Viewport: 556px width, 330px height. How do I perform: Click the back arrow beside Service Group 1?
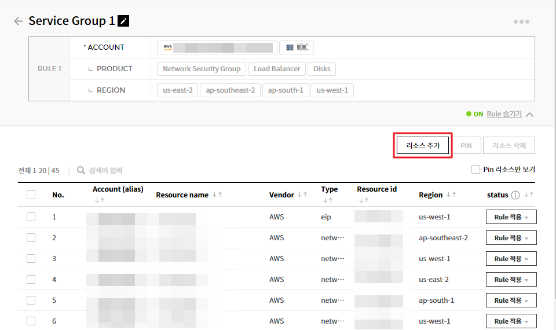pos(18,21)
